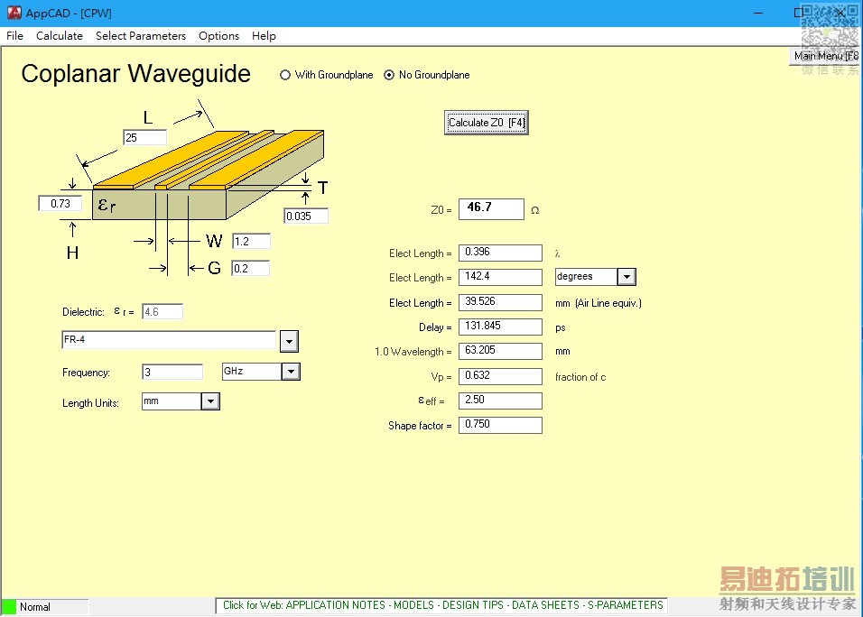Select the No Groundplane option
The image size is (863, 617).
point(427,75)
